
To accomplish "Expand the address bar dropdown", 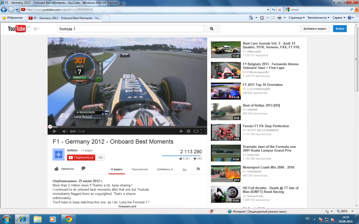I will coord(267,10).
